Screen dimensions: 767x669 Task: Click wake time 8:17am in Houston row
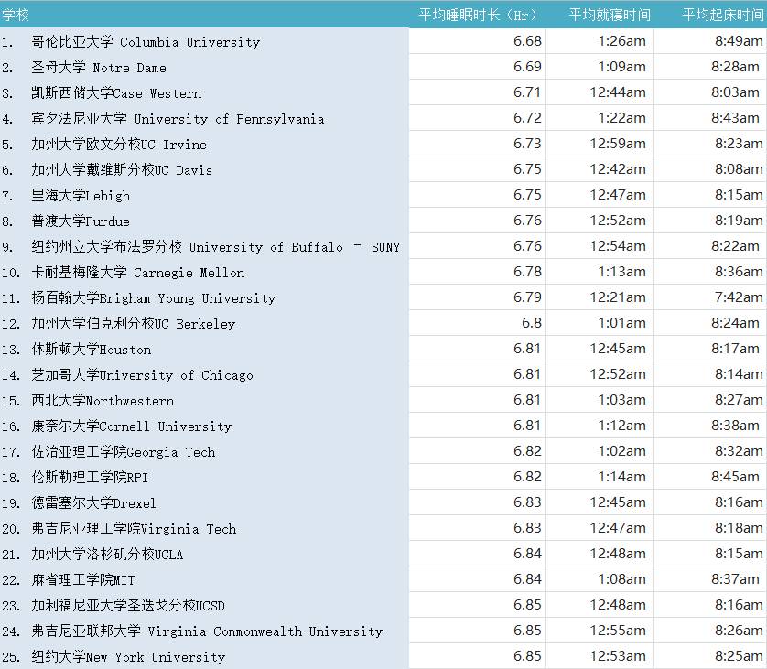[735, 348]
